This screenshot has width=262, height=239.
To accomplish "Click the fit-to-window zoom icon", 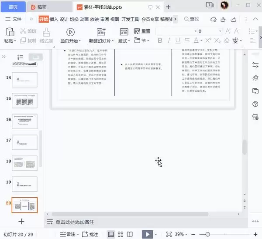I will coord(169,234).
